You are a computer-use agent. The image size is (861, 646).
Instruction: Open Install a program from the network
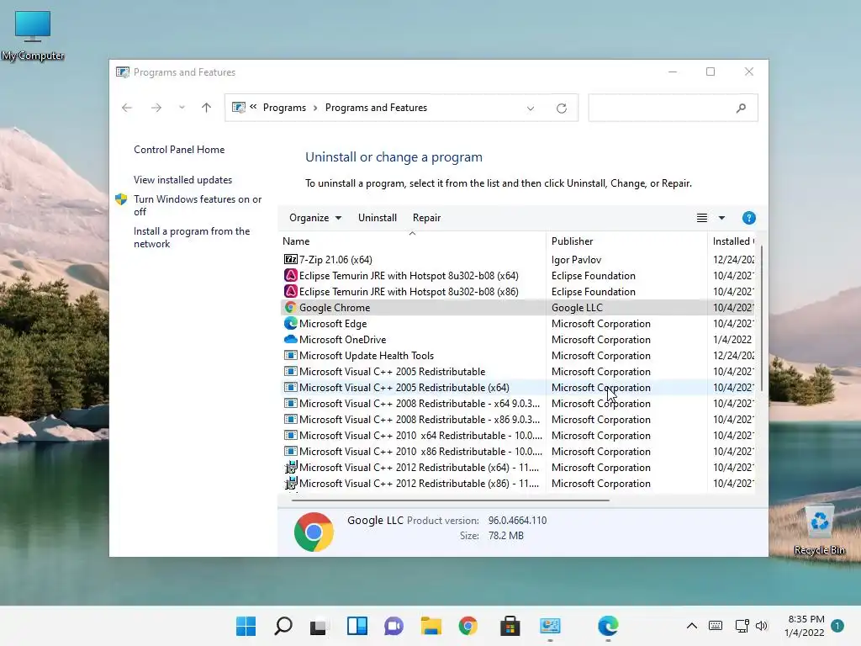(192, 237)
